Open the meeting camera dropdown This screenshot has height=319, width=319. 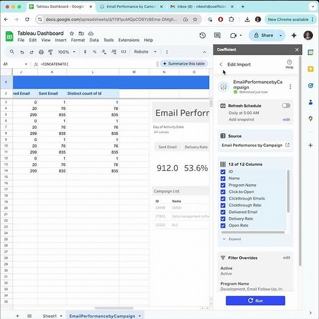click(x=240, y=36)
